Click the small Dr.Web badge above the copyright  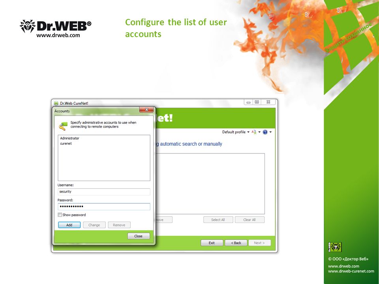(335, 247)
